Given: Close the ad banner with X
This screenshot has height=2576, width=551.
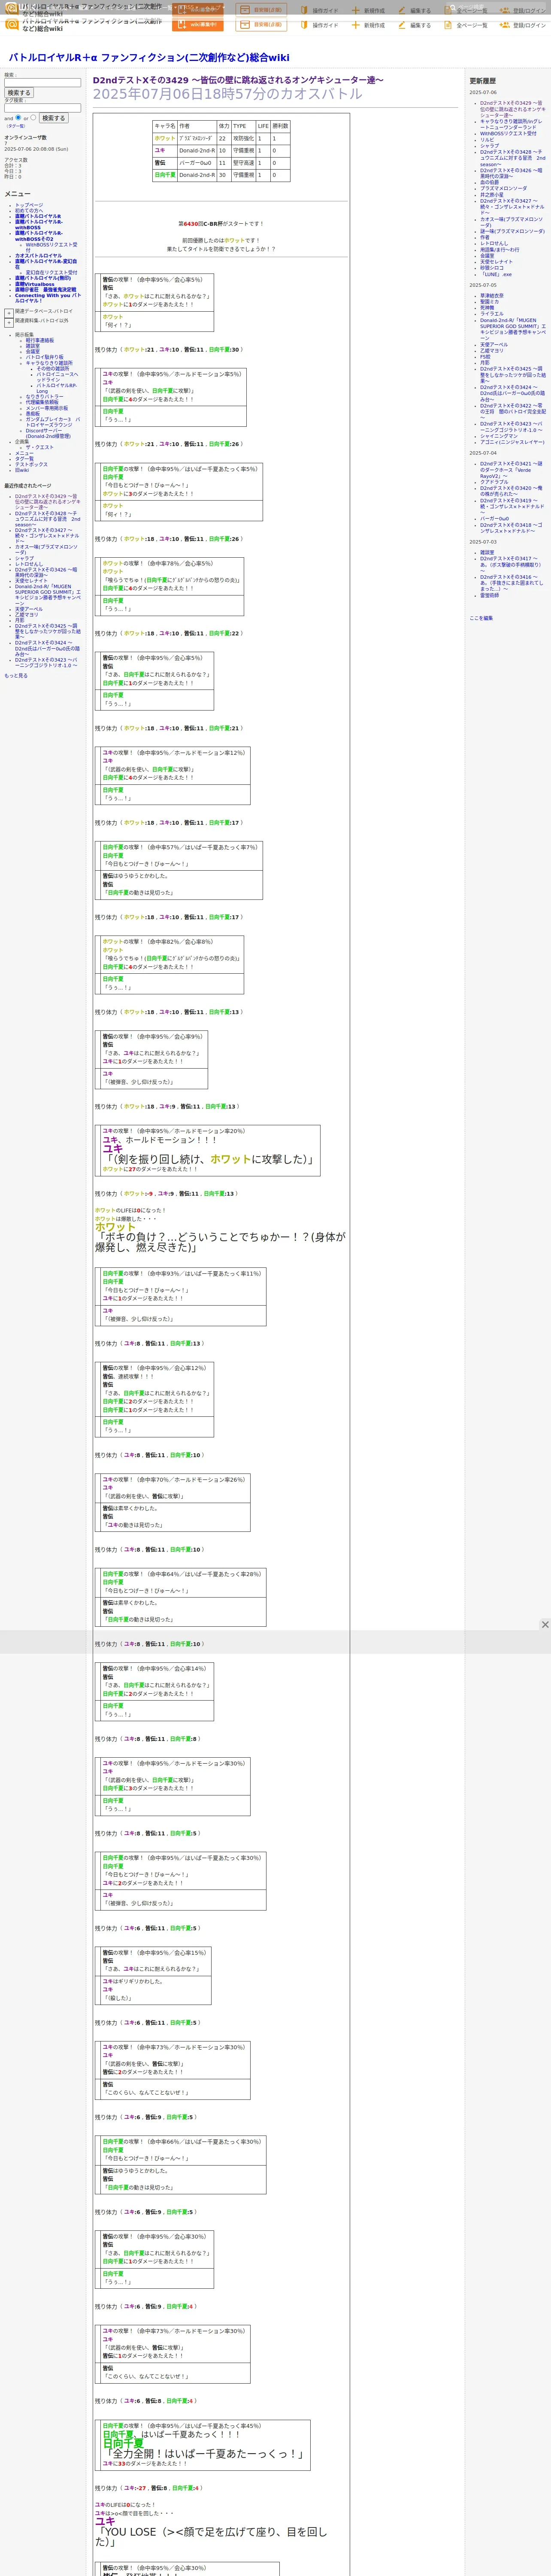Looking at the screenshot, I should pyautogui.click(x=545, y=1624).
